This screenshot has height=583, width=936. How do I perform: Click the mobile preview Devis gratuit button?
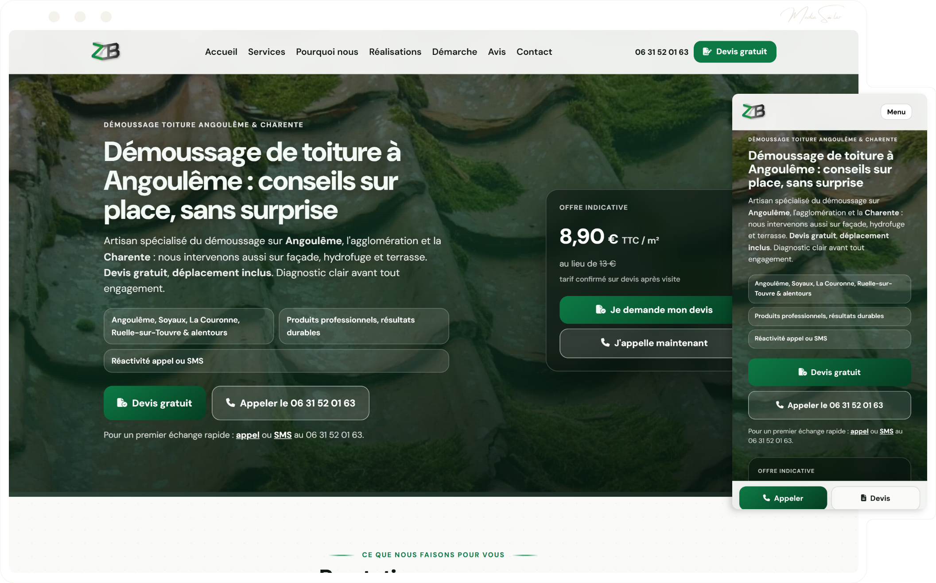(829, 372)
